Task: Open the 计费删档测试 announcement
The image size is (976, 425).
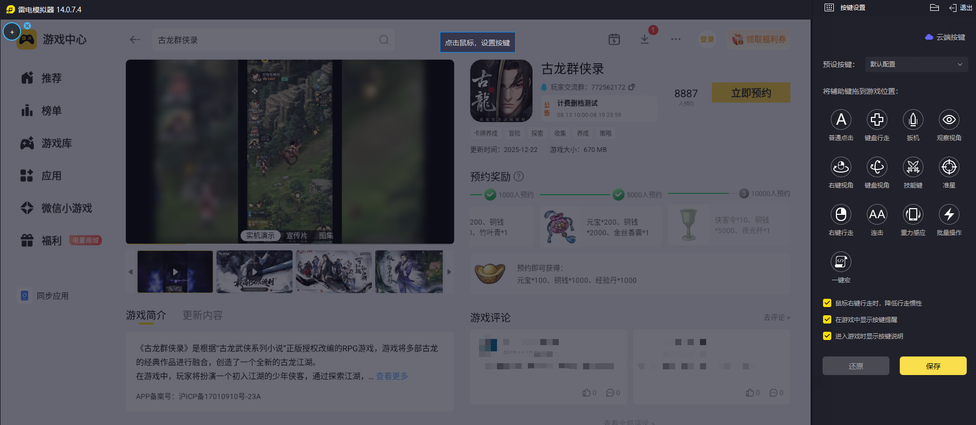Action: [x=599, y=108]
